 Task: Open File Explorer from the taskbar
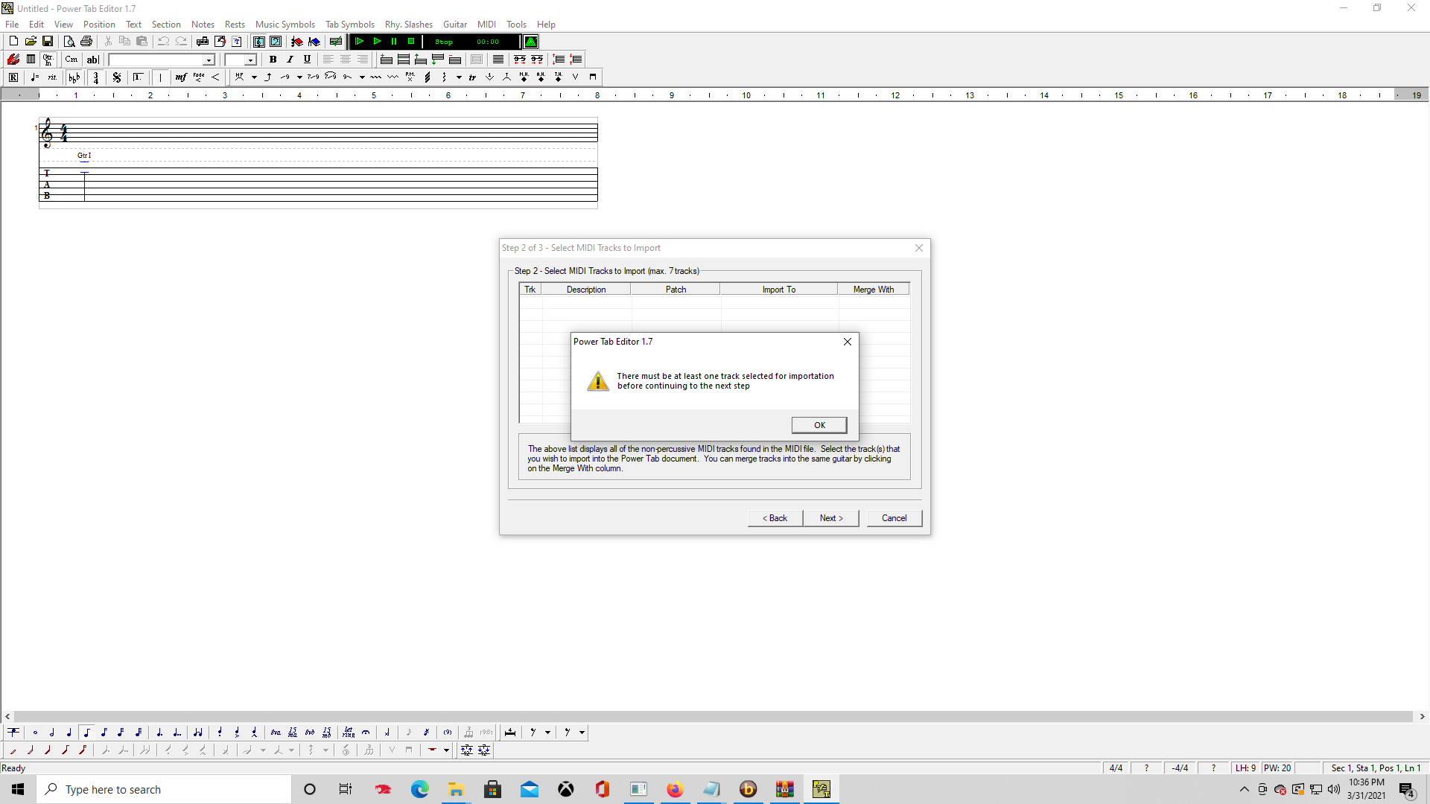pos(456,789)
